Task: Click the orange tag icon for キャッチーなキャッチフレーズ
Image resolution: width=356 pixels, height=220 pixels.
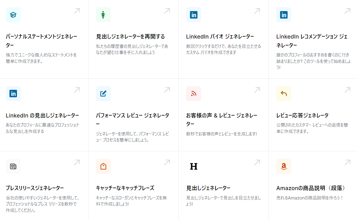Action: (x=103, y=166)
